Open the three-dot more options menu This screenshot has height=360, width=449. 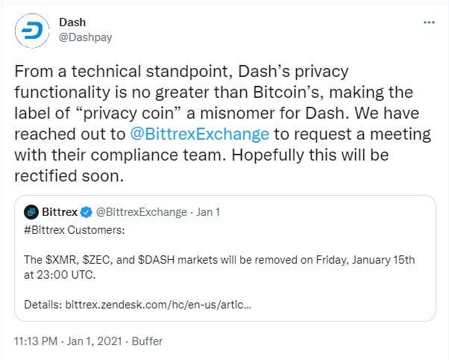point(429,22)
